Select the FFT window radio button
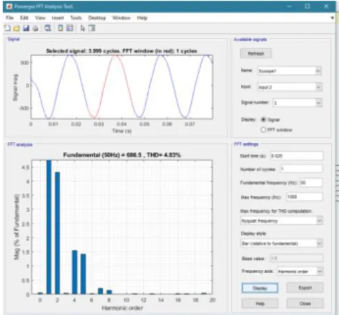This screenshot has height=315, width=339. tap(263, 130)
